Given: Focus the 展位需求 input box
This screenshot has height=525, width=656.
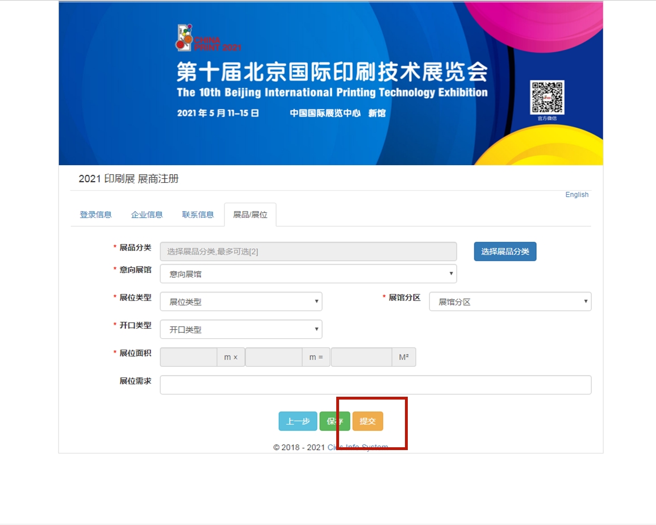Looking at the screenshot, I should (375, 385).
